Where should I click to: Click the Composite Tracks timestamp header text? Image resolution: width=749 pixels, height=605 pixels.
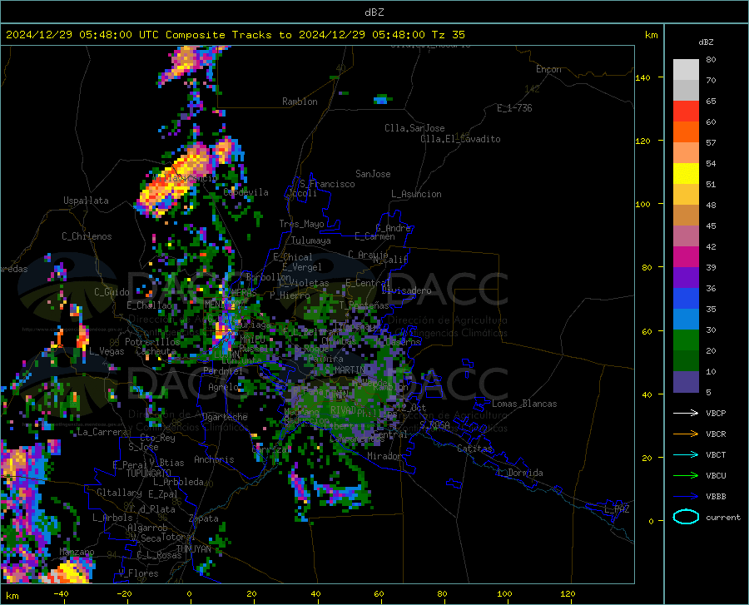tap(235, 35)
